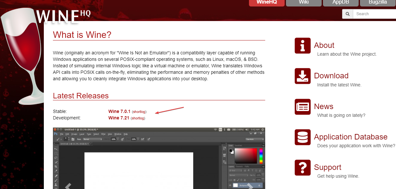This screenshot has height=189, width=396.
Task: Open the Support heading link
Action: (x=328, y=167)
